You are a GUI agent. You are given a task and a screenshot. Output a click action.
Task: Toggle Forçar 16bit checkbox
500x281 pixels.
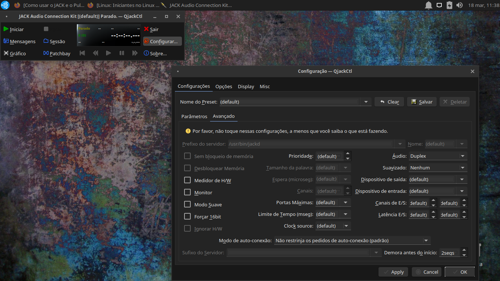pos(187,217)
